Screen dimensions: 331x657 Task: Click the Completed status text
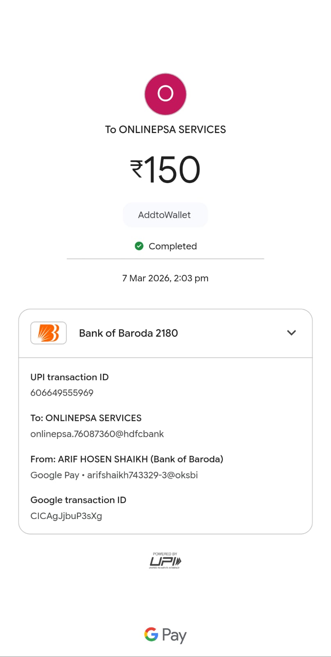pos(173,246)
